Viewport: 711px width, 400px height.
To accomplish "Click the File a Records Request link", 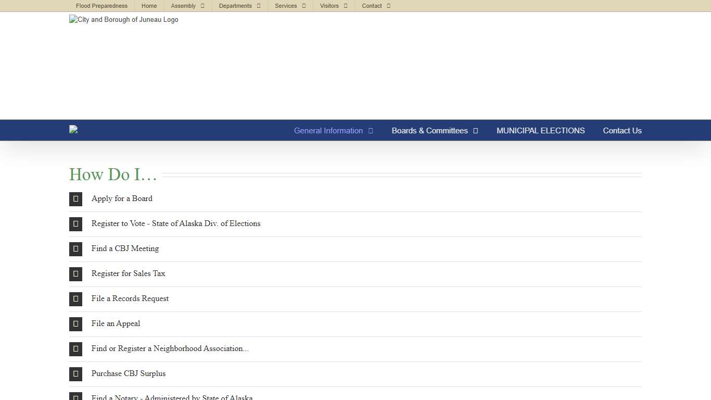I will click(x=130, y=298).
